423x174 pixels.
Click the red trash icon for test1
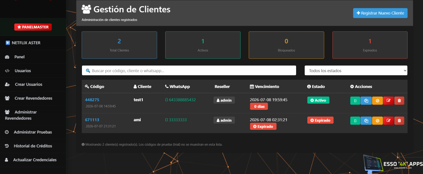pos(399,101)
